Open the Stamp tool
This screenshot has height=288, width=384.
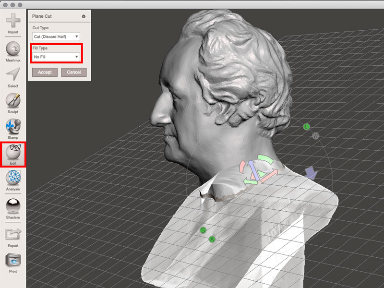[x=13, y=129]
